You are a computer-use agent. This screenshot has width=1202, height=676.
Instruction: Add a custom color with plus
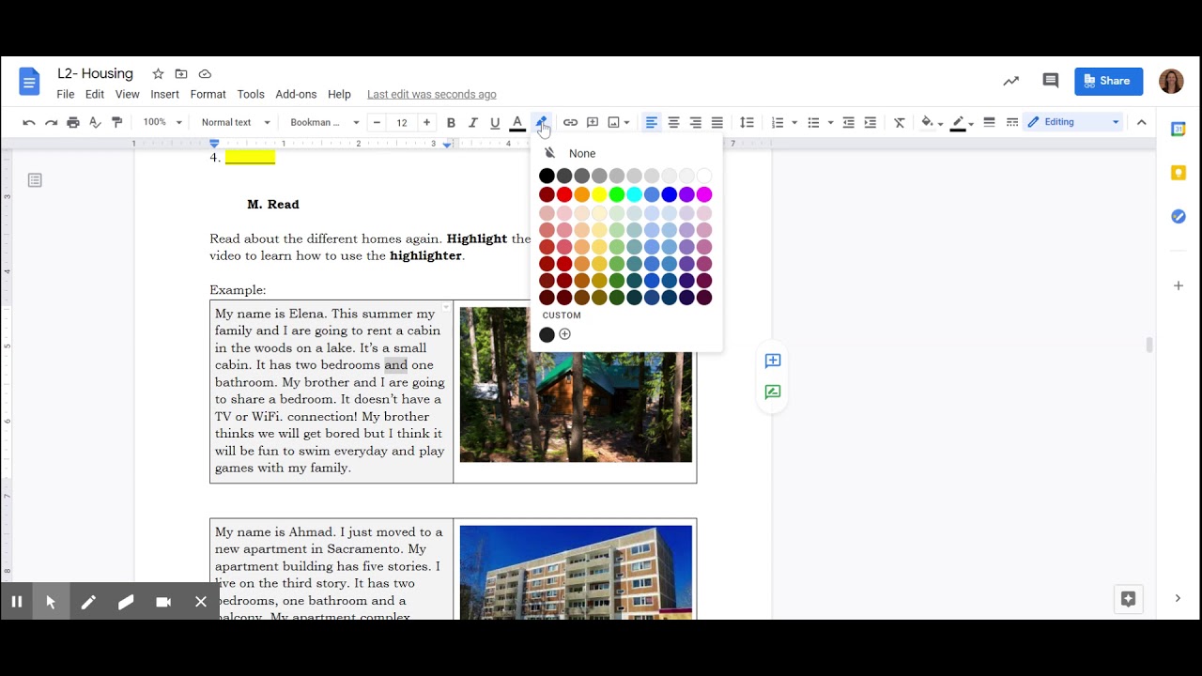(564, 334)
